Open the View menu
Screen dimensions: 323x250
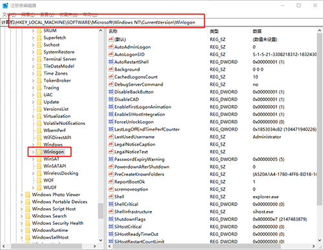[x=47, y=15]
